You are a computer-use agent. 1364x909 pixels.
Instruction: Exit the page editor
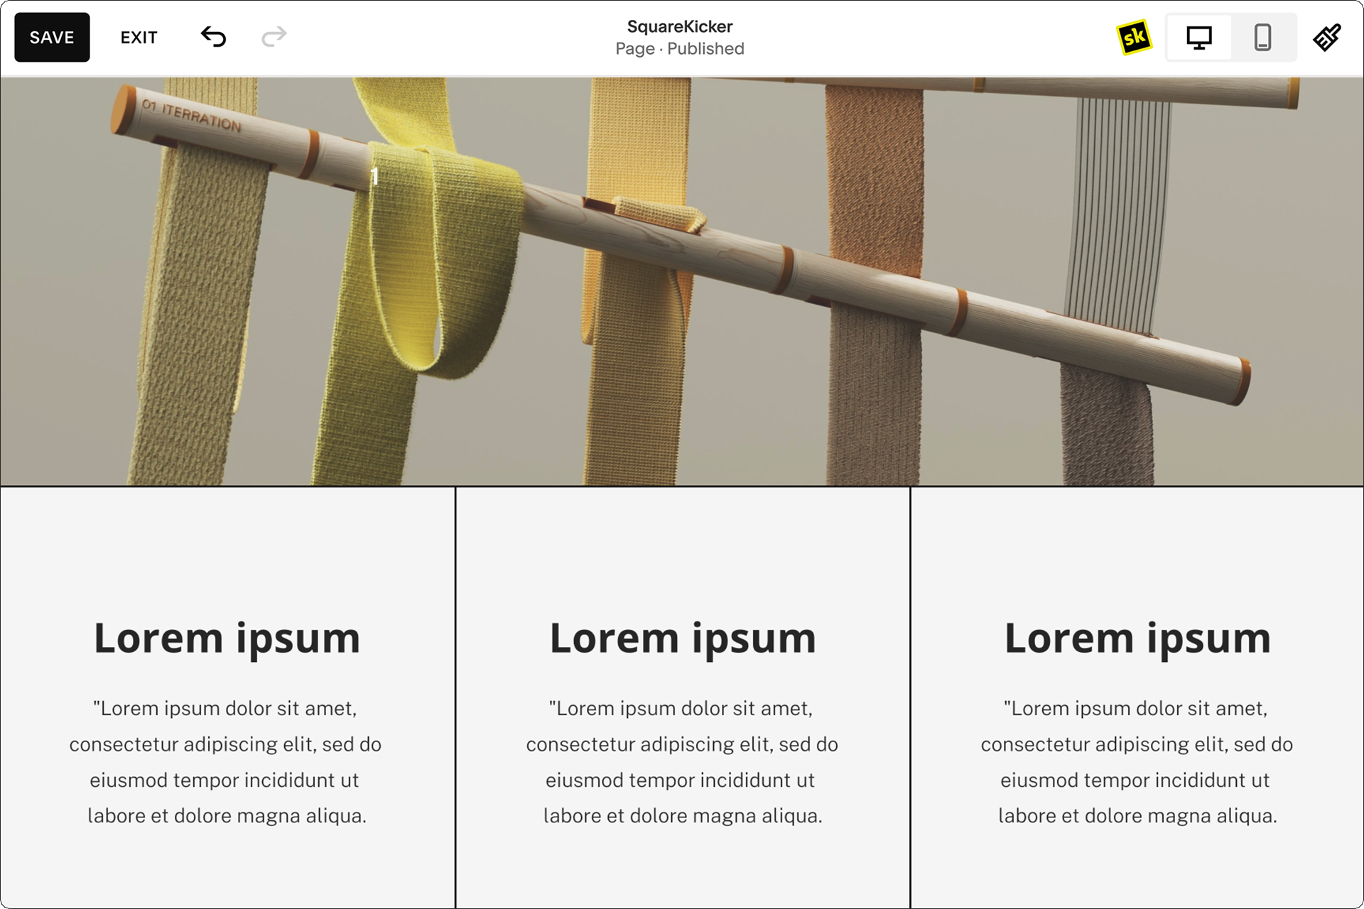tap(138, 38)
